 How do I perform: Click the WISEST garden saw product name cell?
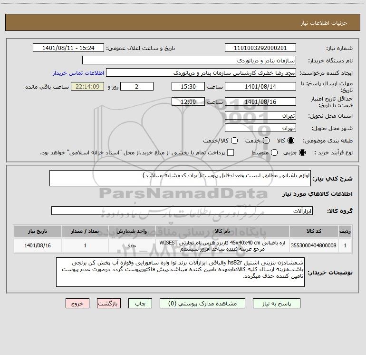click(222, 245)
